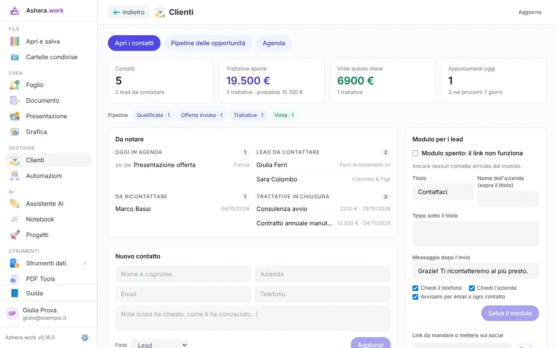557x348 pixels.
Task: Open the Contratto annuale manut... deal
Action: pyautogui.click(x=323, y=223)
